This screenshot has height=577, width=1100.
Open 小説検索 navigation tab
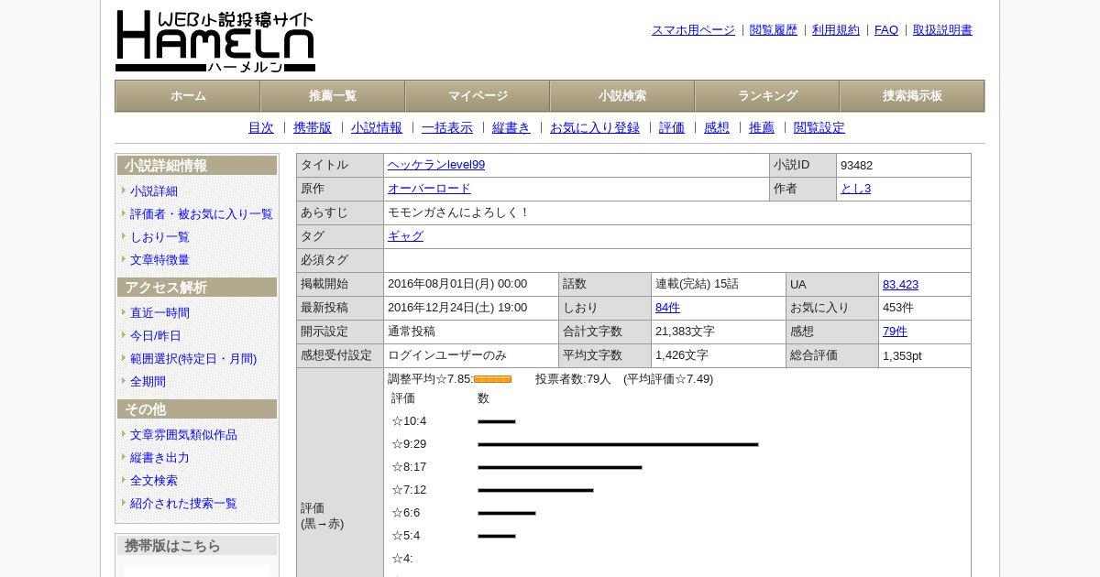[622, 96]
